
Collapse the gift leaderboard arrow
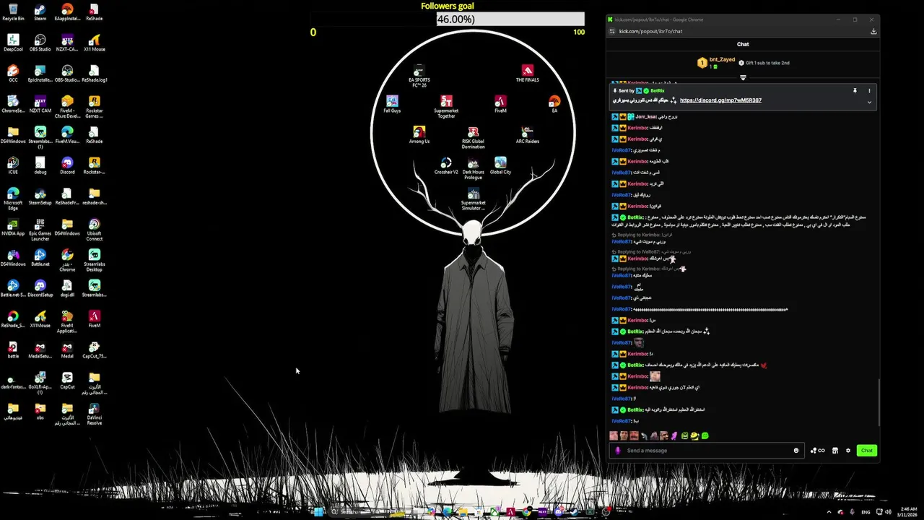[743, 77]
